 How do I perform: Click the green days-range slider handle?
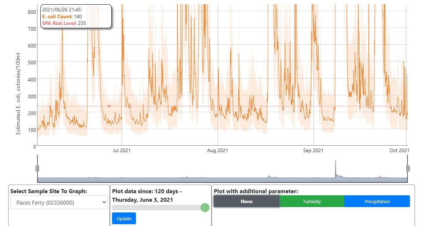(205, 207)
